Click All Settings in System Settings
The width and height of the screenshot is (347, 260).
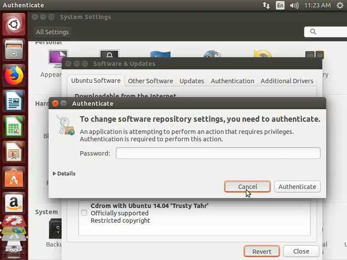52,32
